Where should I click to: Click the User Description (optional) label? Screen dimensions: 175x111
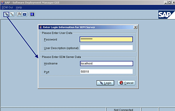point(61,48)
